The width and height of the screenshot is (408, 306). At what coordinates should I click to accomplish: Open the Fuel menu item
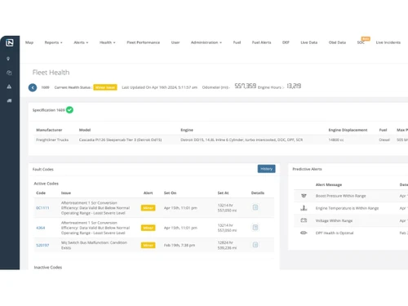(x=237, y=42)
